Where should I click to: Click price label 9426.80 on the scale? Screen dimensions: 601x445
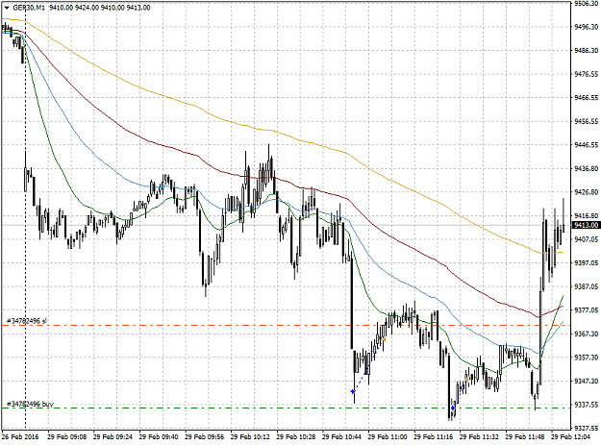coord(586,192)
